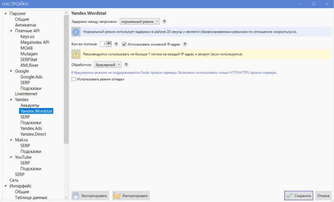Click the 'Импортировать' button
The width and height of the screenshot is (334, 202).
click(x=131, y=196)
